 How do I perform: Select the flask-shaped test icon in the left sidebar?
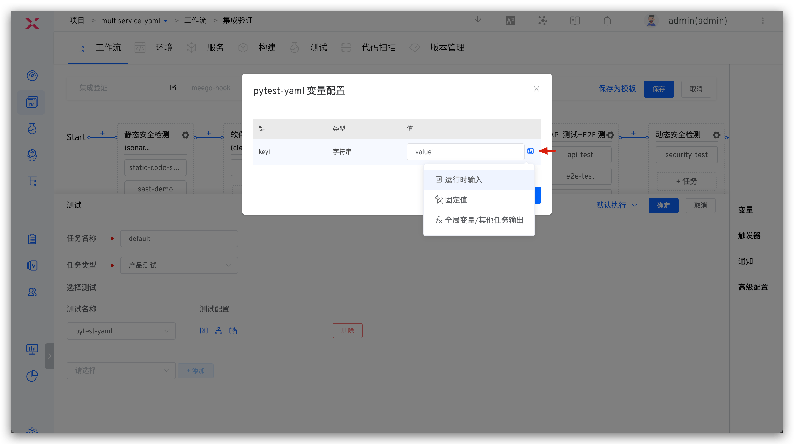(32, 129)
